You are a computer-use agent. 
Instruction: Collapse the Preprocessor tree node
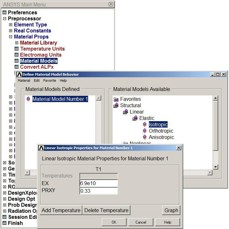click(x=4, y=19)
